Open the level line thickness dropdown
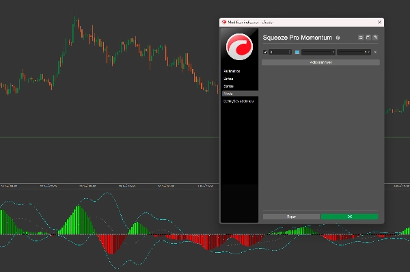The height and width of the screenshot is (272, 410). [354, 53]
